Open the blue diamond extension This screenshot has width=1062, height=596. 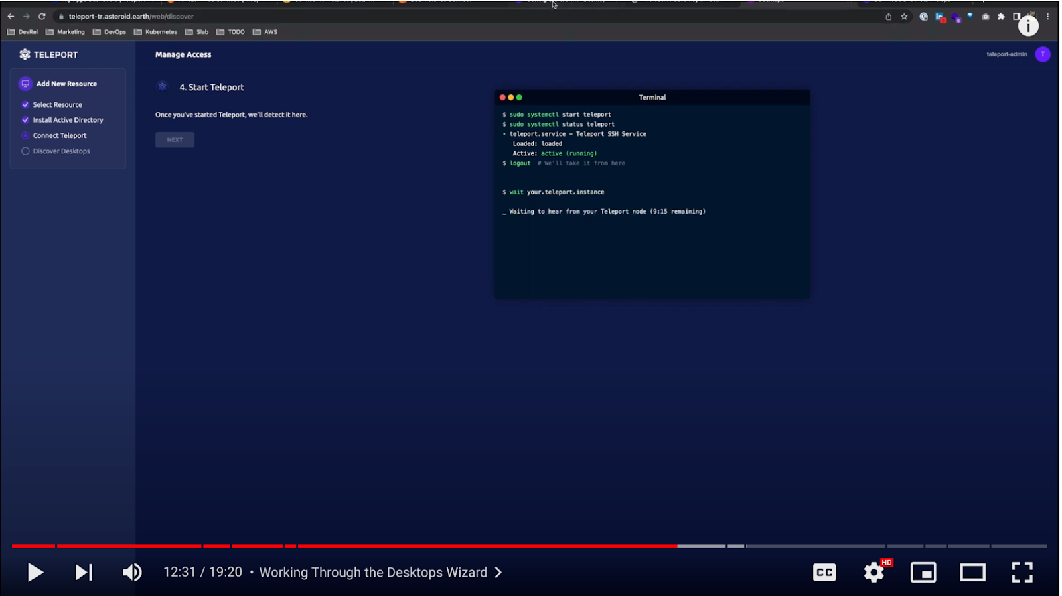(970, 15)
